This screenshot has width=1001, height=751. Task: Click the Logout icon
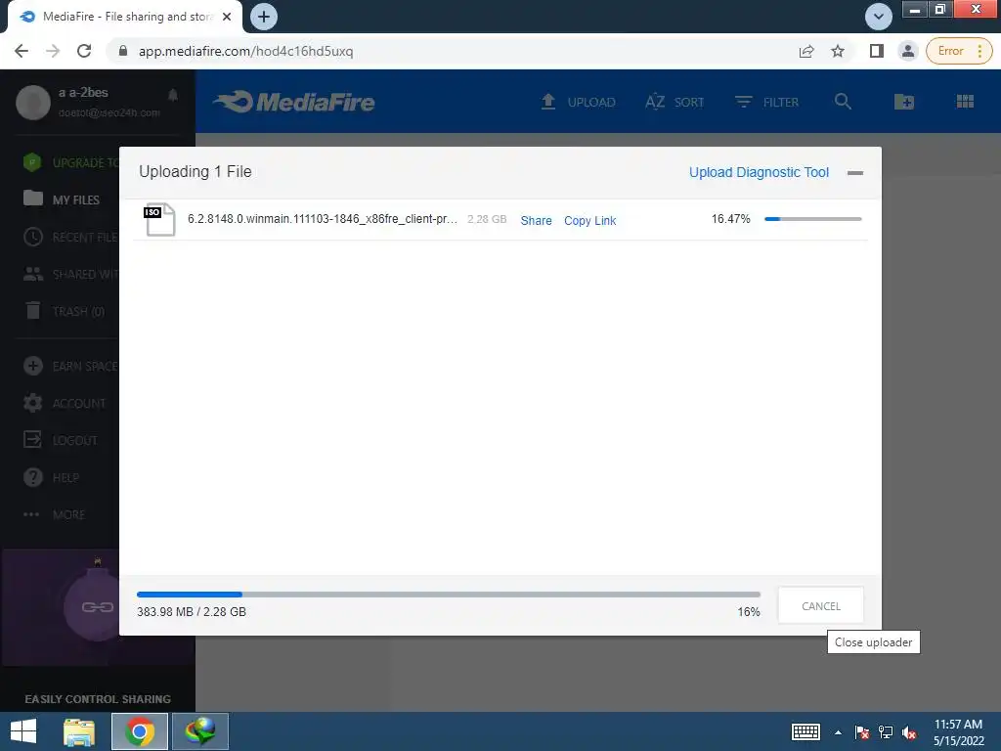coord(32,439)
